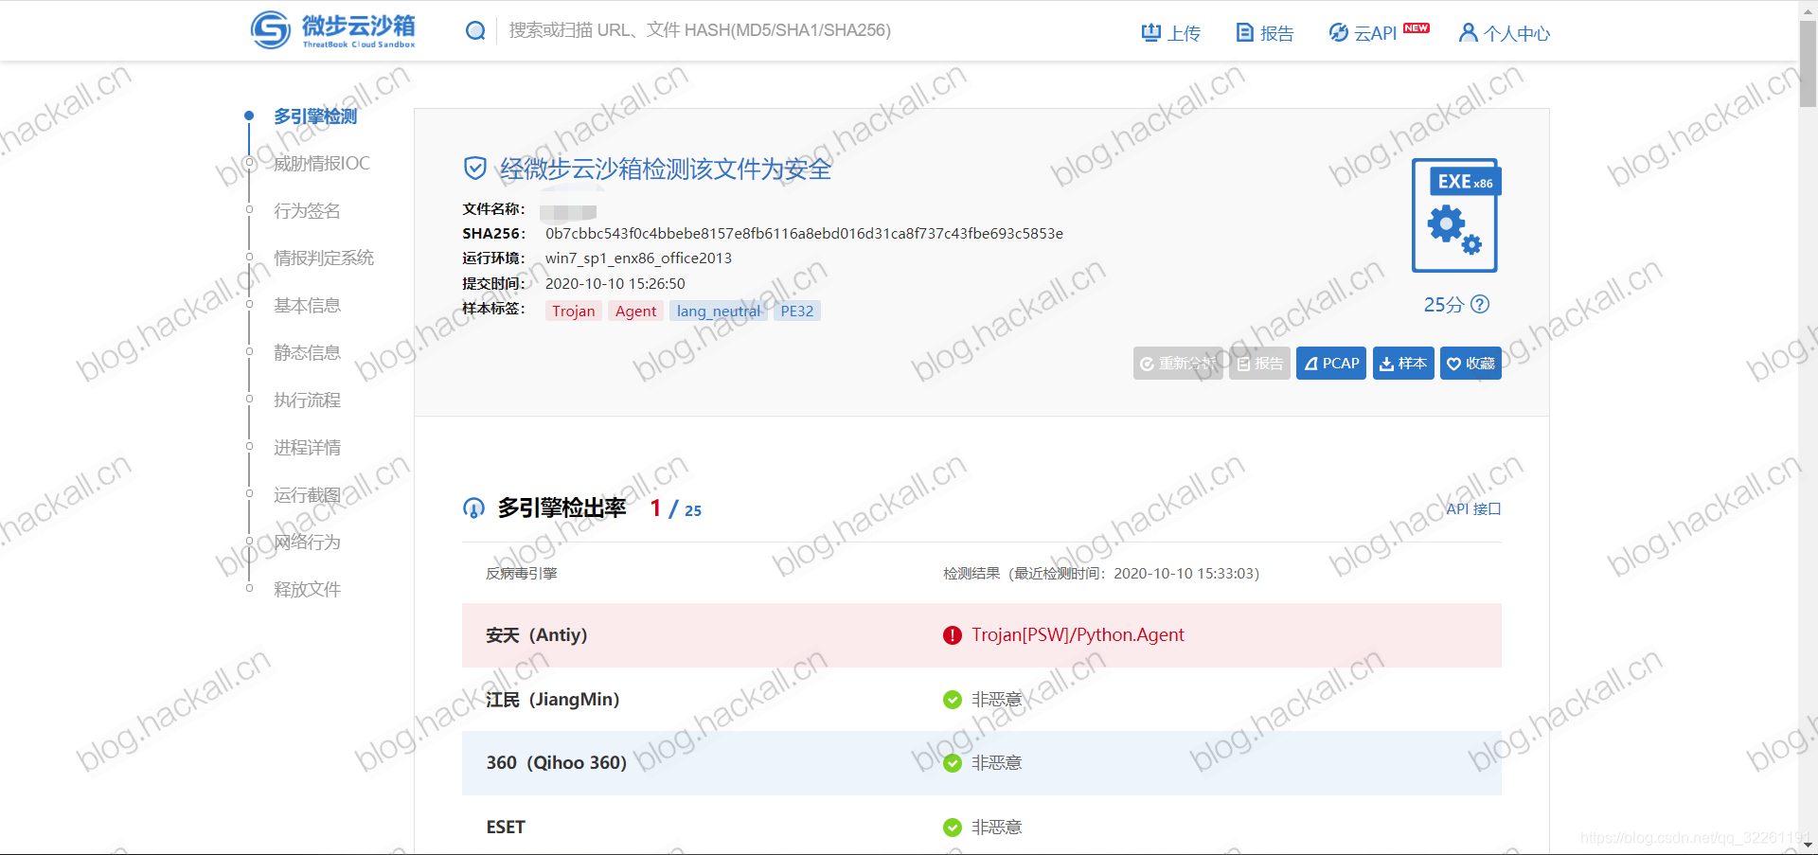Click the search magnifier icon
The height and width of the screenshot is (855, 1818).
(x=475, y=31)
